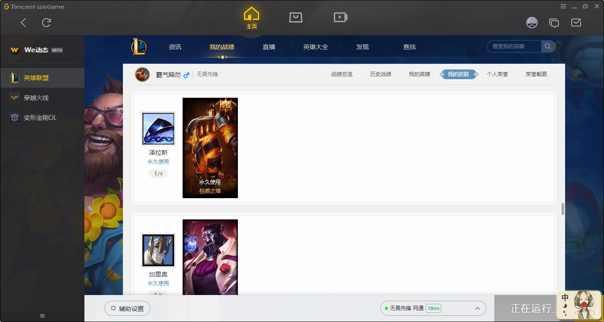Expand the network line selector chevron
Screen dimensions: 604x322
tap(477, 308)
